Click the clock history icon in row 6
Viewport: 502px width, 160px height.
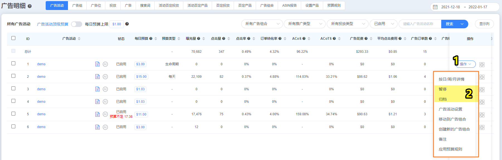point(482,127)
